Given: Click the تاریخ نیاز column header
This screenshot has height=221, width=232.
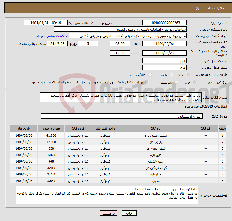Looking at the screenshot, I should coord(24,129).
